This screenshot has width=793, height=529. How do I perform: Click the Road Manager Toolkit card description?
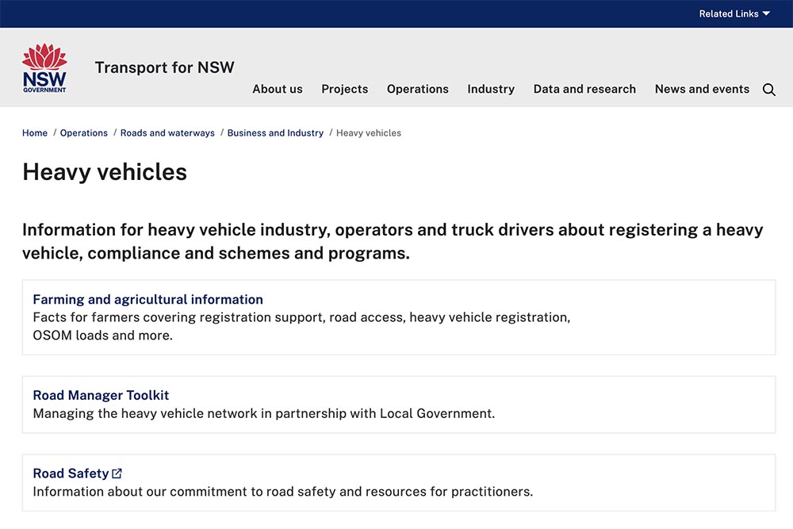[263, 413]
